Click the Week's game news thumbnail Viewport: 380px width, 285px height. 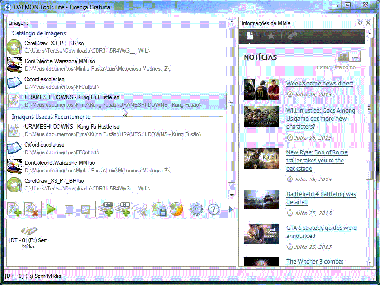(261, 89)
